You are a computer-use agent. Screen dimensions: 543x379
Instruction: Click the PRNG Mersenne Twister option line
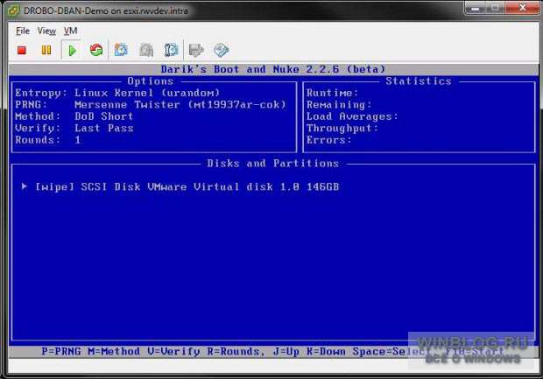click(151, 104)
